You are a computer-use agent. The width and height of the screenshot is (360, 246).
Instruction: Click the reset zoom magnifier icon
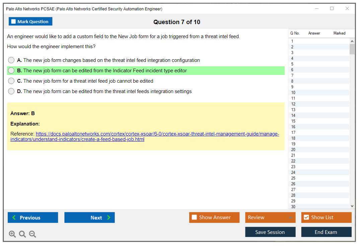[x=22, y=234]
